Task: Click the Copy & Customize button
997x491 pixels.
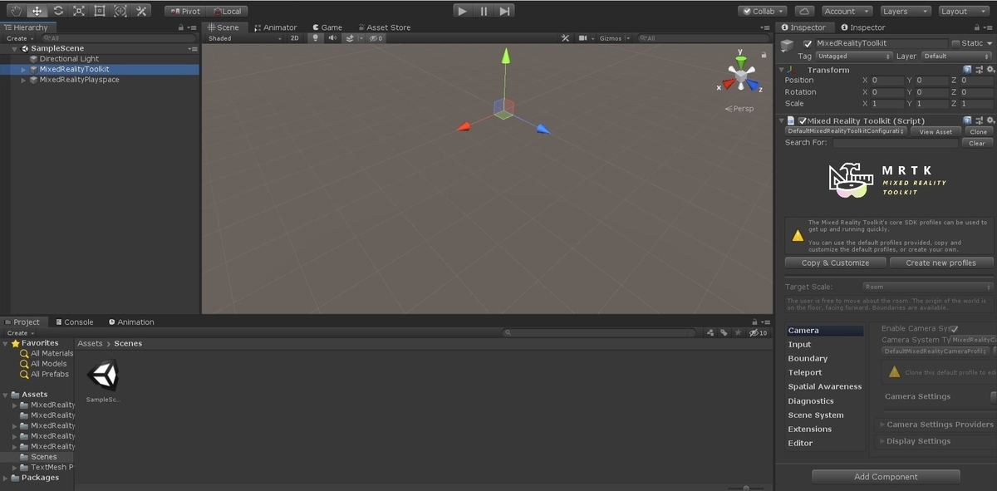Action: 835,263
